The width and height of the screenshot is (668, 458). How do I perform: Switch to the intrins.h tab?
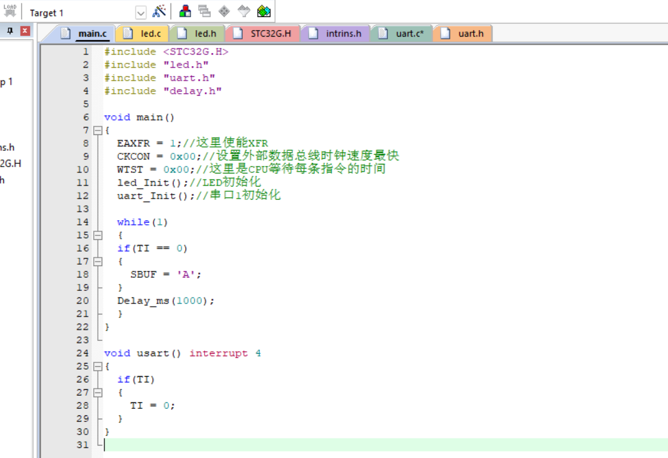pos(336,33)
